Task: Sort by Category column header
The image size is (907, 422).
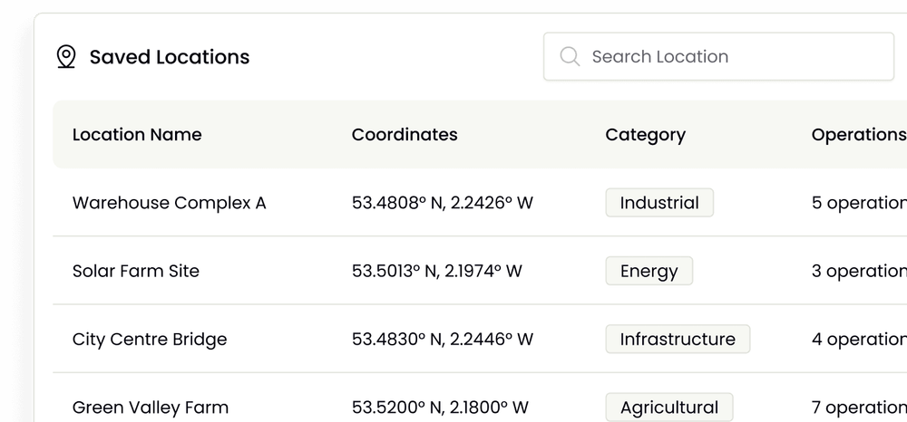Action: point(645,135)
